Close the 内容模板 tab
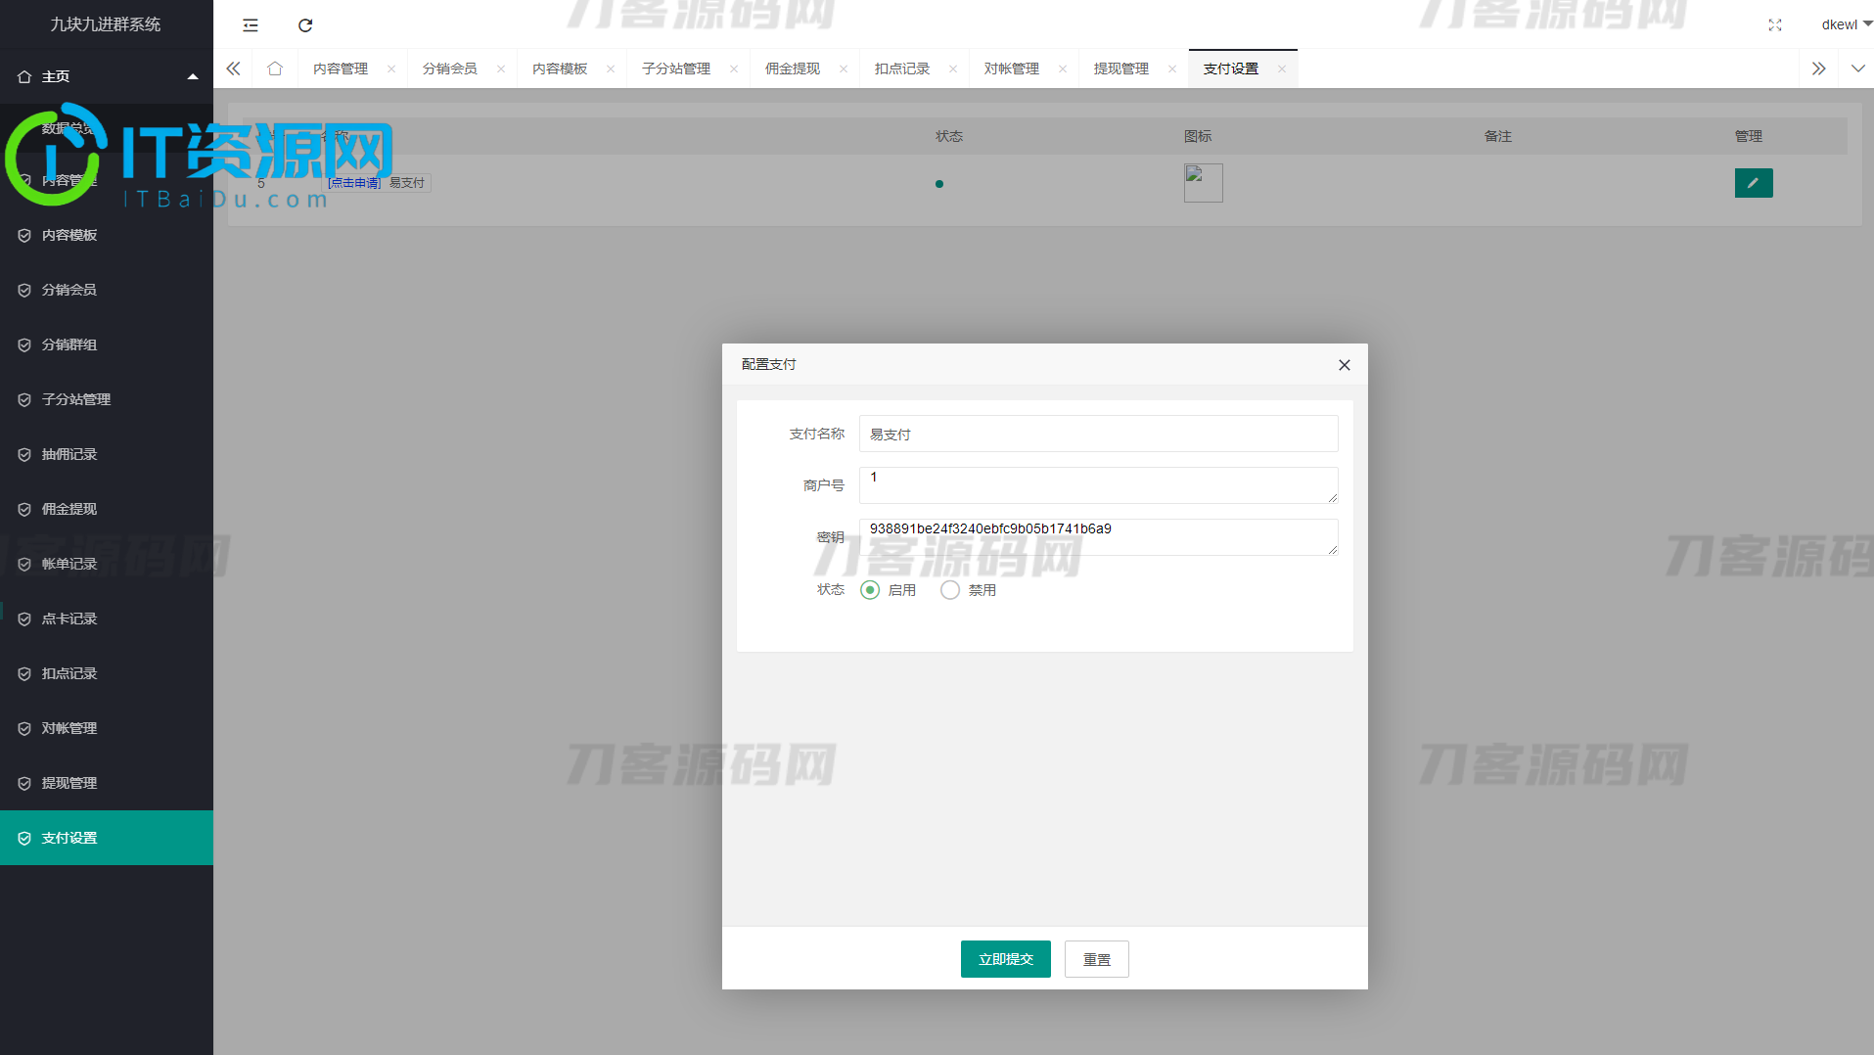The height and width of the screenshot is (1055, 1874). click(x=611, y=69)
